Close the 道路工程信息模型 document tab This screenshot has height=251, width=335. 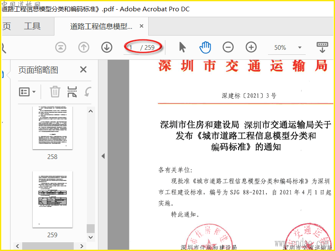142,26
